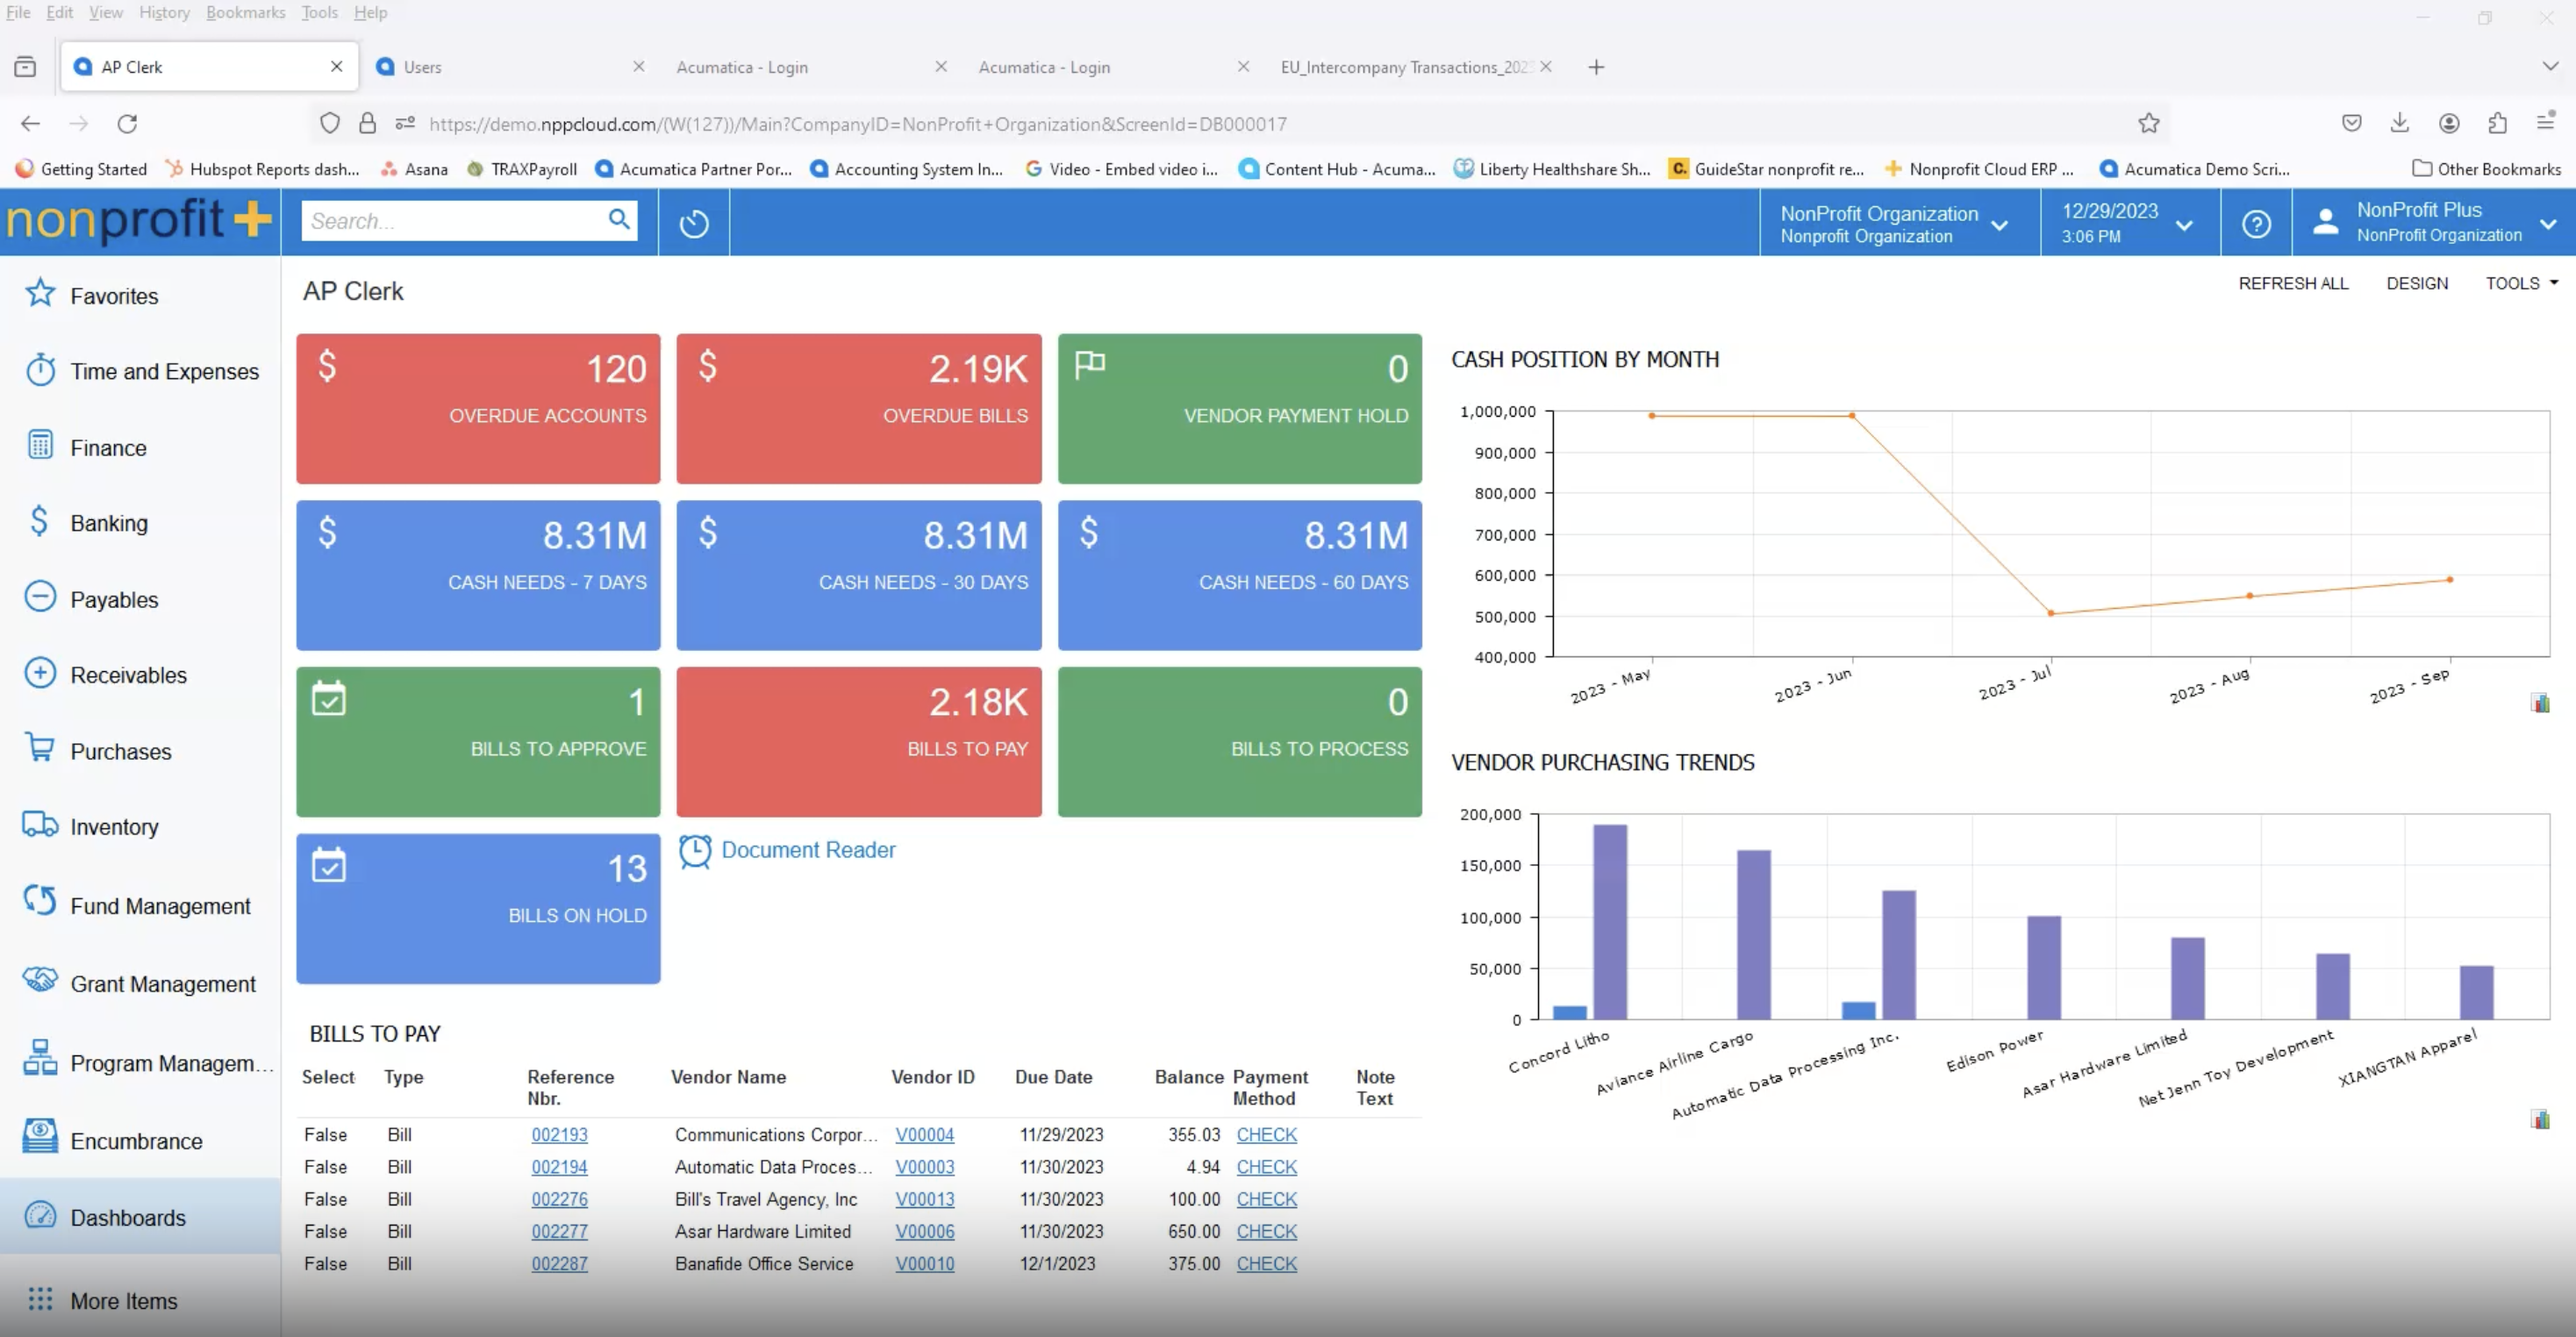Open a new browser tab
Viewport: 2576px width, 1337px height.
pos(1596,67)
